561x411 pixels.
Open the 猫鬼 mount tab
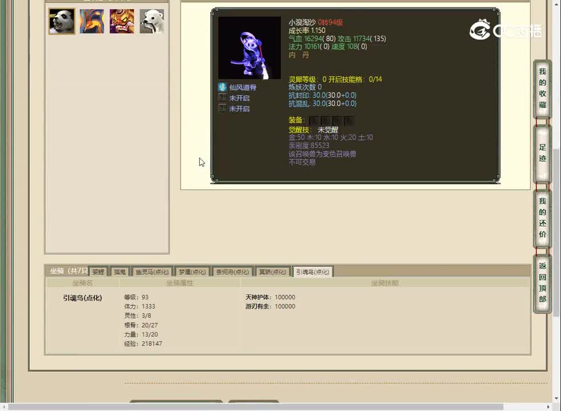pyautogui.click(x=120, y=272)
